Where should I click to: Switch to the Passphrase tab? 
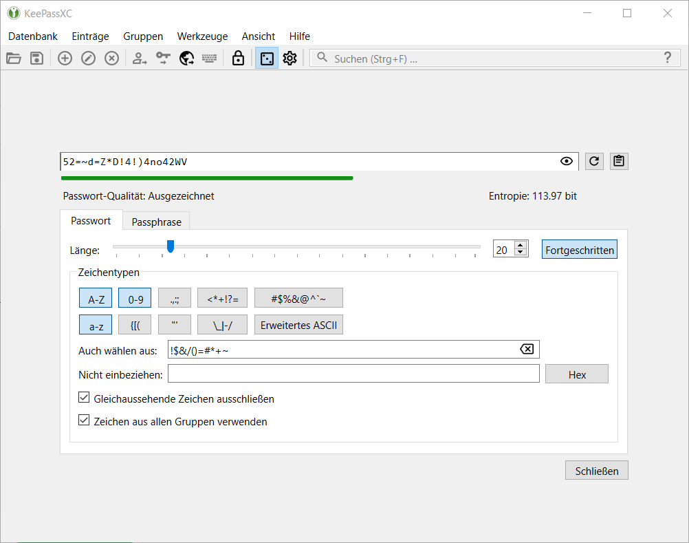pos(156,222)
